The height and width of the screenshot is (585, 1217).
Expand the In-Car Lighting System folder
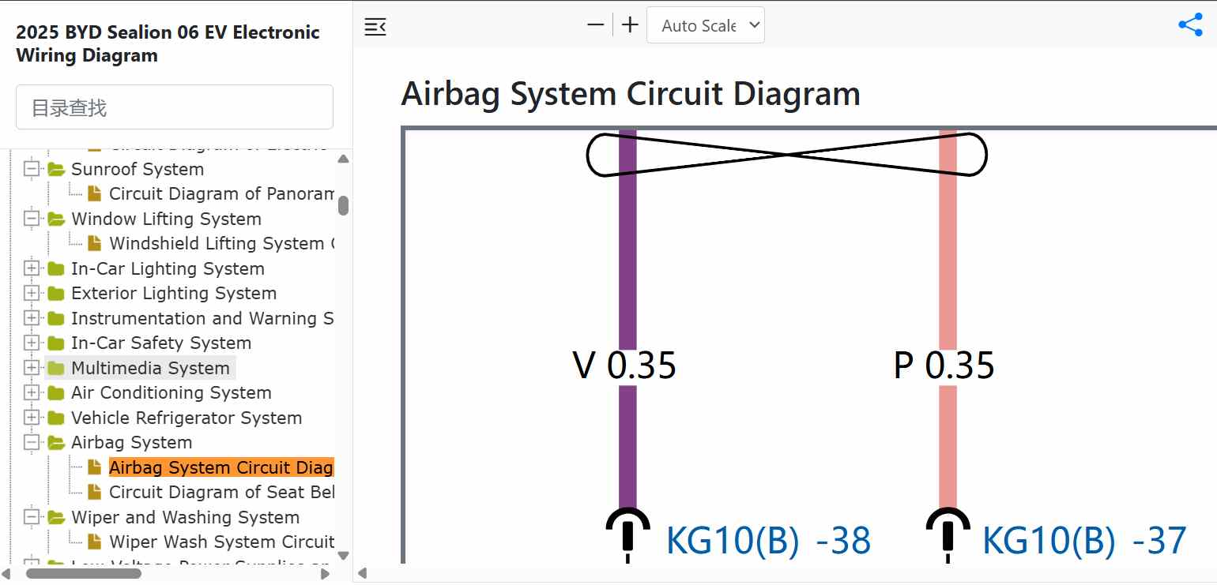coord(32,268)
